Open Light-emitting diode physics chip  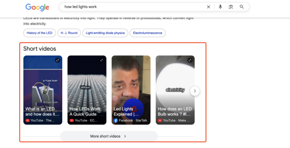105,33
